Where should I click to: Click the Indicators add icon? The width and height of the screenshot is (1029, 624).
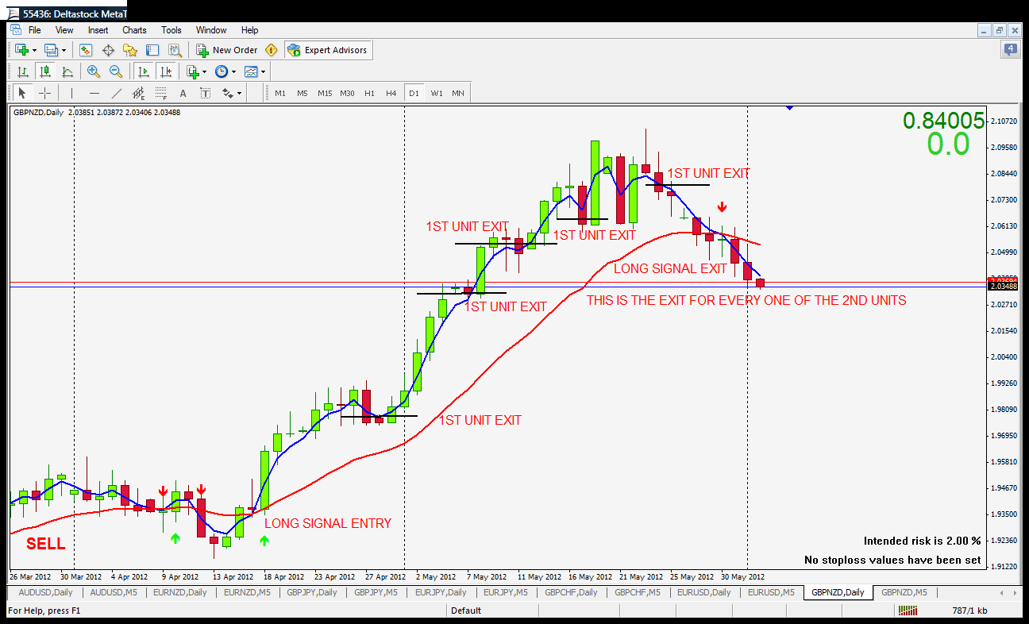pyautogui.click(x=191, y=71)
